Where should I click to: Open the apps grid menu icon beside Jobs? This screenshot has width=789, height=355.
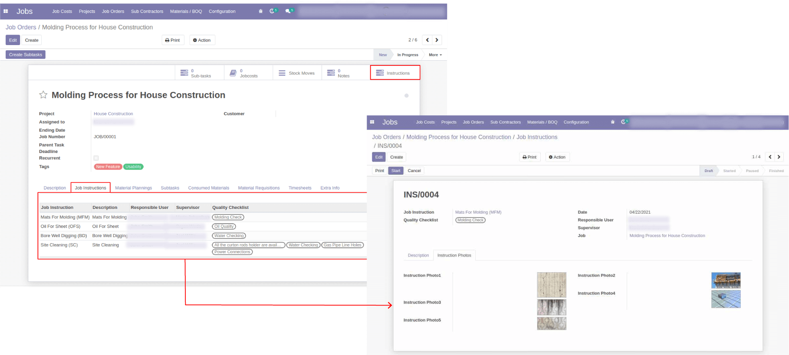(x=6, y=11)
